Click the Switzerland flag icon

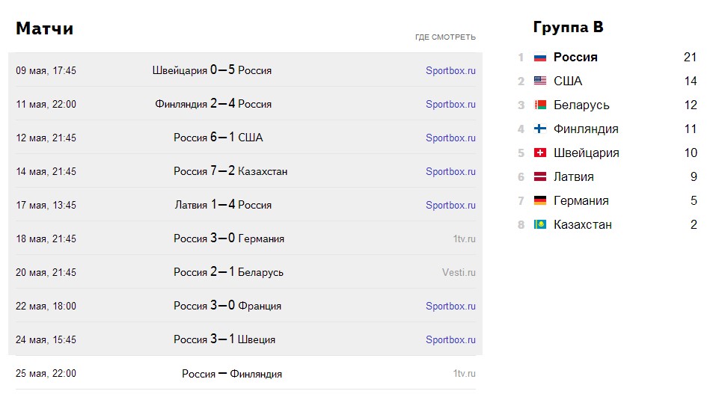[x=539, y=153]
